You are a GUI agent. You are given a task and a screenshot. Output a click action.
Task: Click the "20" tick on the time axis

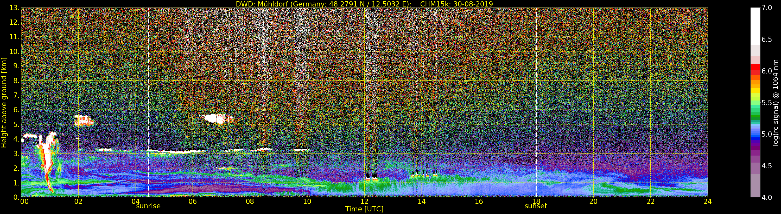click(593, 202)
